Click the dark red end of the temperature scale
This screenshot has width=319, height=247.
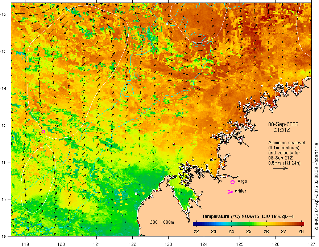[302, 224]
